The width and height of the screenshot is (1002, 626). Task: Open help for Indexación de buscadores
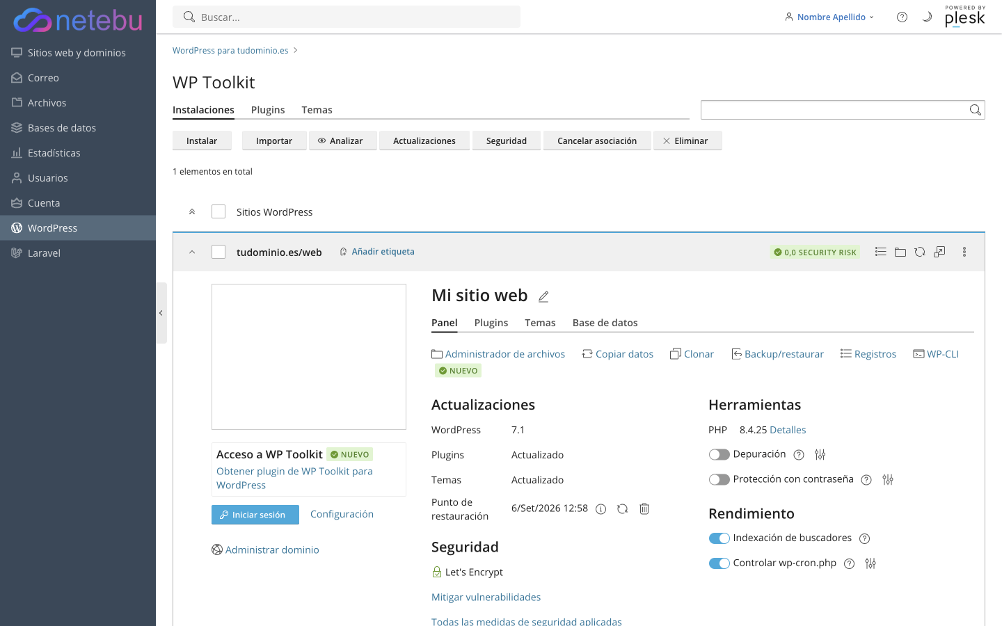tap(864, 538)
